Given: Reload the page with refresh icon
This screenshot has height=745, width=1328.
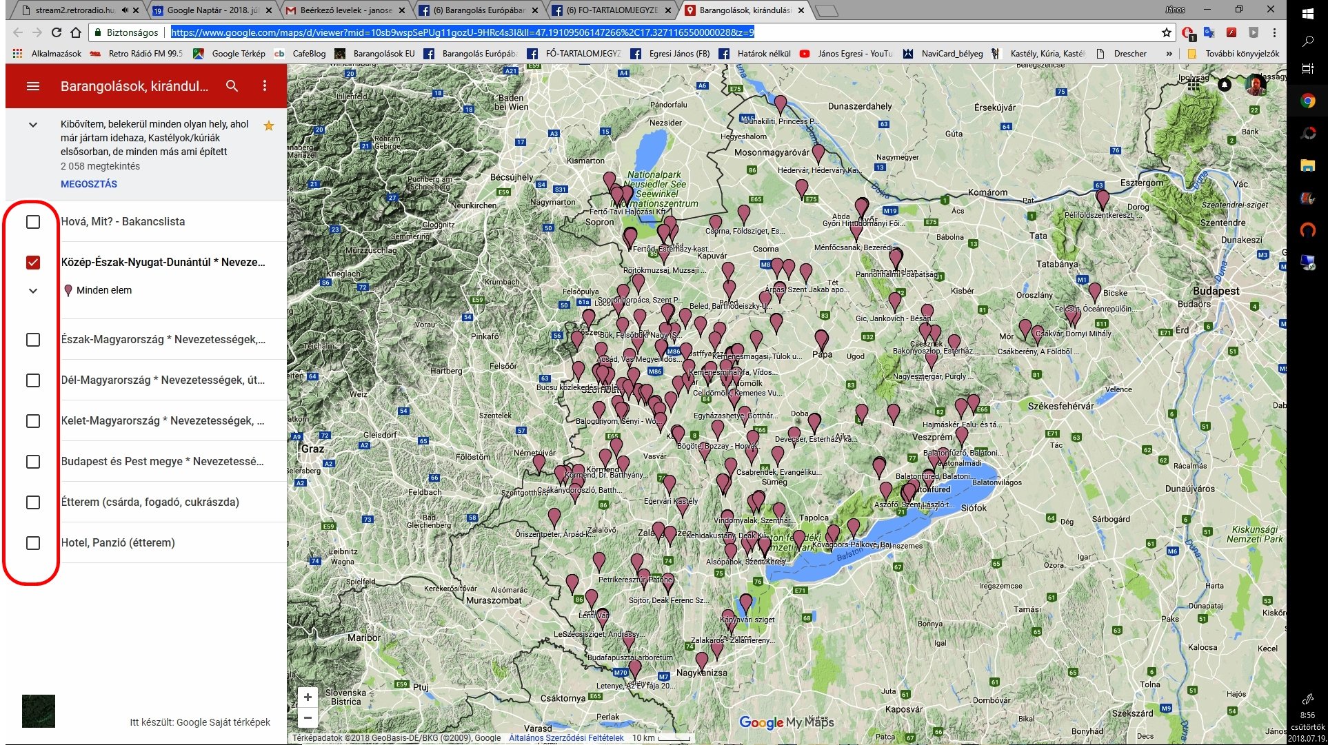Looking at the screenshot, I should click(x=57, y=32).
